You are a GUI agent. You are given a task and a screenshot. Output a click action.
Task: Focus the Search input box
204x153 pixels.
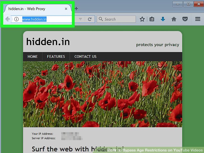pos(116,19)
